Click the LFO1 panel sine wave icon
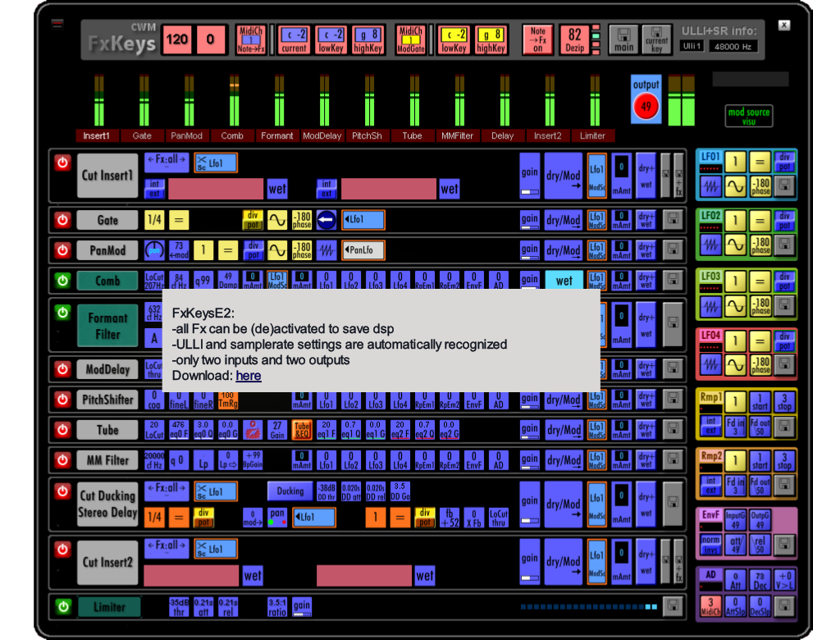 (735, 188)
